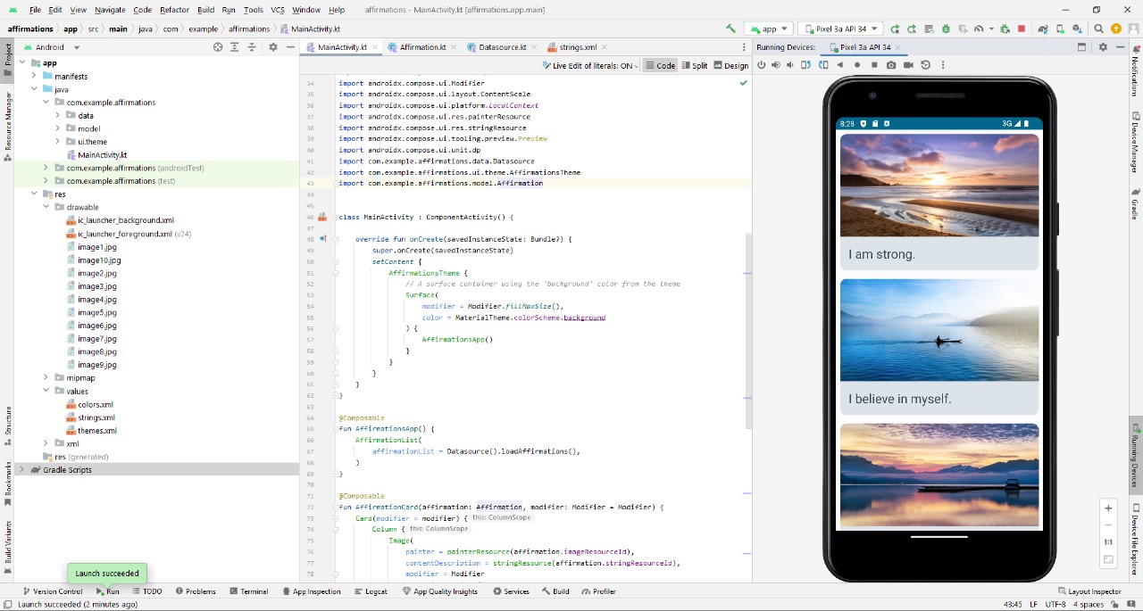Click the emulator Overview square button

pos(874,65)
